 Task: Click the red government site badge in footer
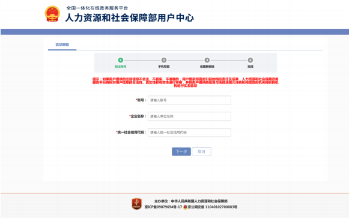coord(137,204)
